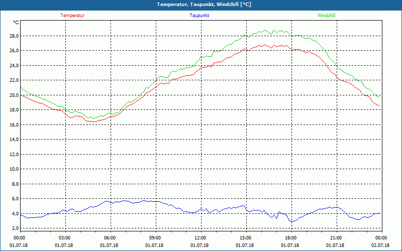Click the 8,0 y-axis value

point(16,184)
